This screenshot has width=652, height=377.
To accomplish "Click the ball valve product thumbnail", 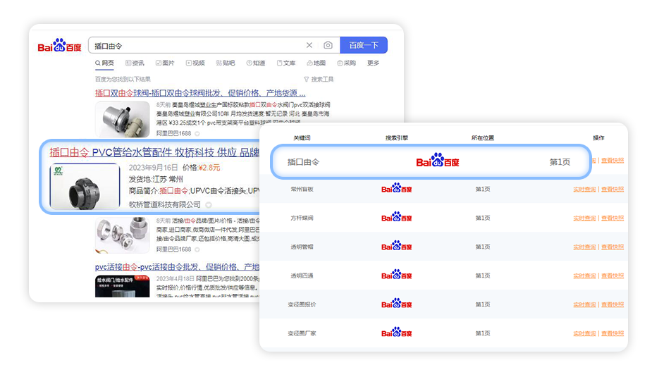I will [x=122, y=119].
